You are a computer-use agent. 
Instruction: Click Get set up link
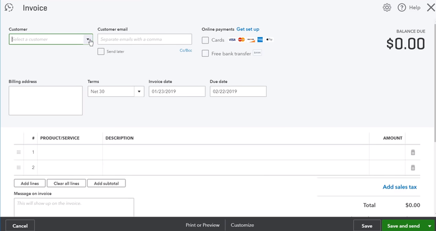coord(248,29)
